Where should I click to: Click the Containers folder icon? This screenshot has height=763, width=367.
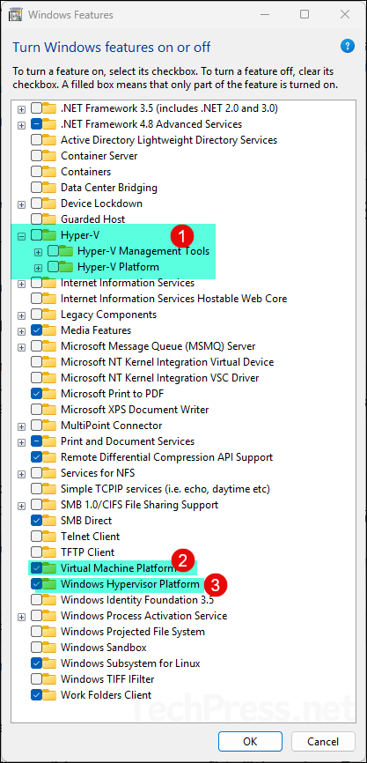tap(49, 172)
